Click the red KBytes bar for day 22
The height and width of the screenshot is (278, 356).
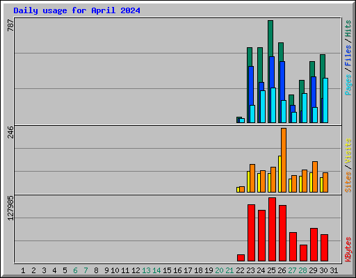241,258
